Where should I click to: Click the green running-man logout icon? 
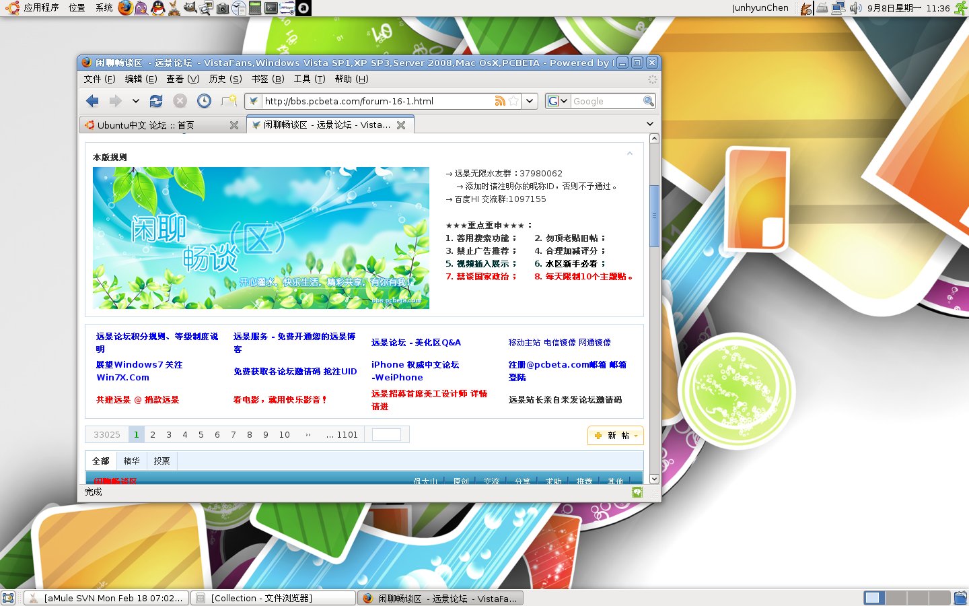tap(961, 8)
